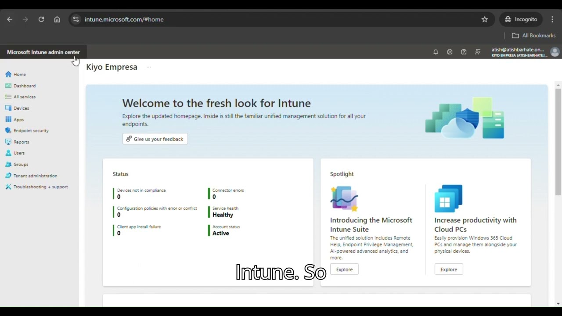Click browser forward arrow
This screenshot has width=562, height=316.
point(25,19)
